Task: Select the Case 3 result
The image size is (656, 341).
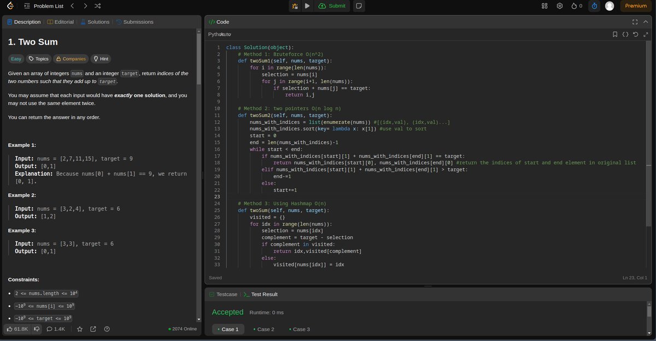Action: point(299,329)
